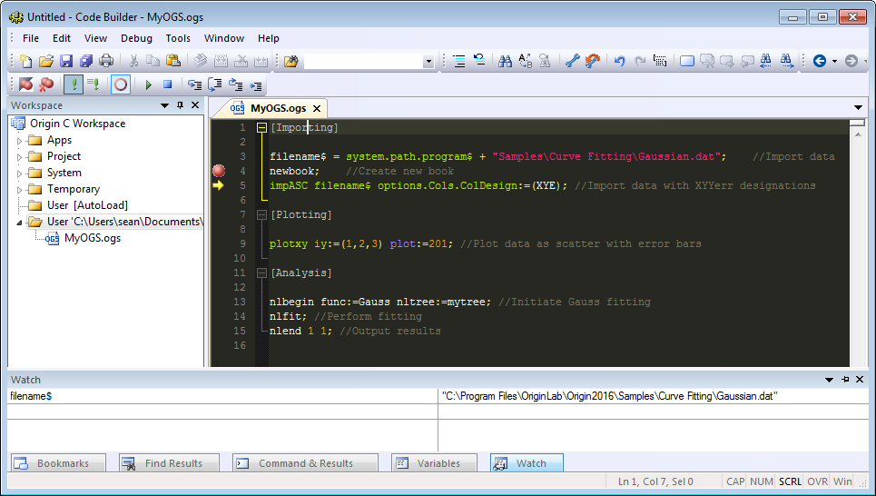Remove breakpoint marker on line 4
Image resolution: width=876 pixels, height=496 pixels.
(x=219, y=171)
